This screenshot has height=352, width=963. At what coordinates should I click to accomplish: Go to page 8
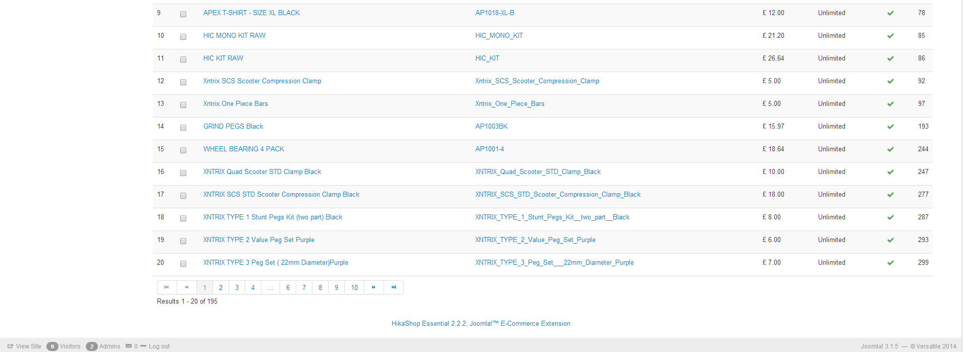coord(320,287)
